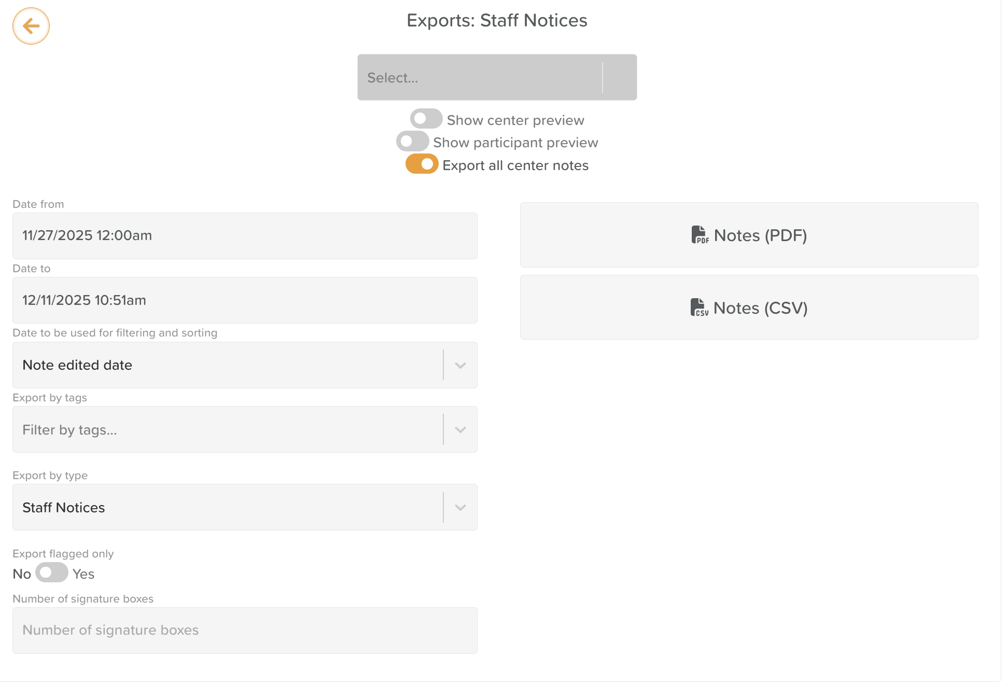Viewport: 1006px width, 699px height.
Task: Click the orange back arrow icon
Action: [31, 26]
